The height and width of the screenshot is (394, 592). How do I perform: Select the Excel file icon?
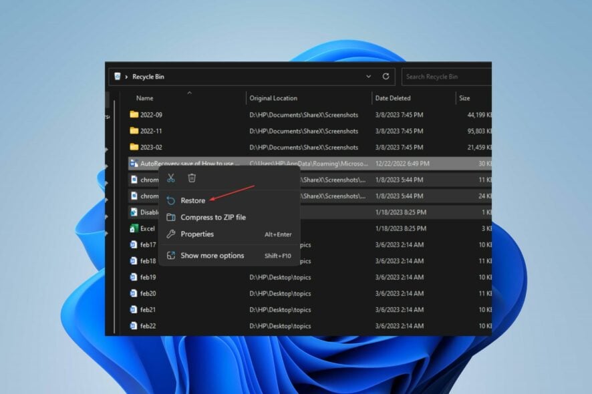(134, 228)
